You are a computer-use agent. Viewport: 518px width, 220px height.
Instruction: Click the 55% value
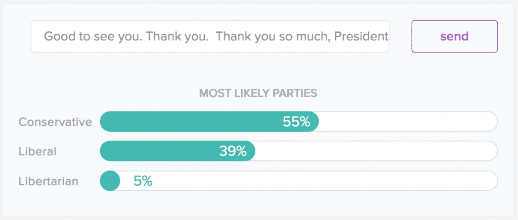tap(296, 122)
